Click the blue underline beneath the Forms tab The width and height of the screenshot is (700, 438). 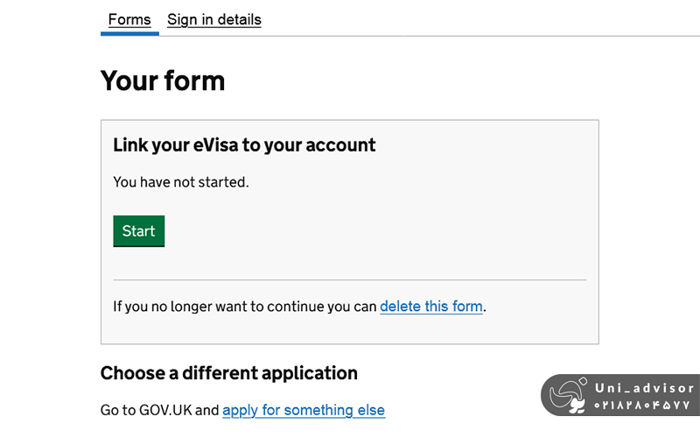coord(129,34)
